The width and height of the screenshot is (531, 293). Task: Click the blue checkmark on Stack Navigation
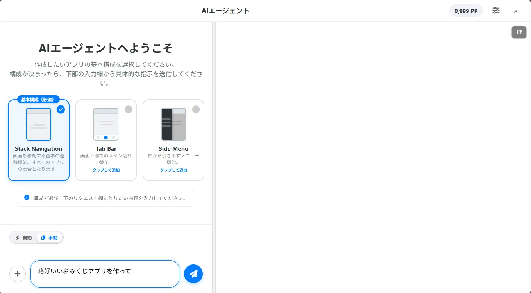pyautogui.click(x=61, y=110)
